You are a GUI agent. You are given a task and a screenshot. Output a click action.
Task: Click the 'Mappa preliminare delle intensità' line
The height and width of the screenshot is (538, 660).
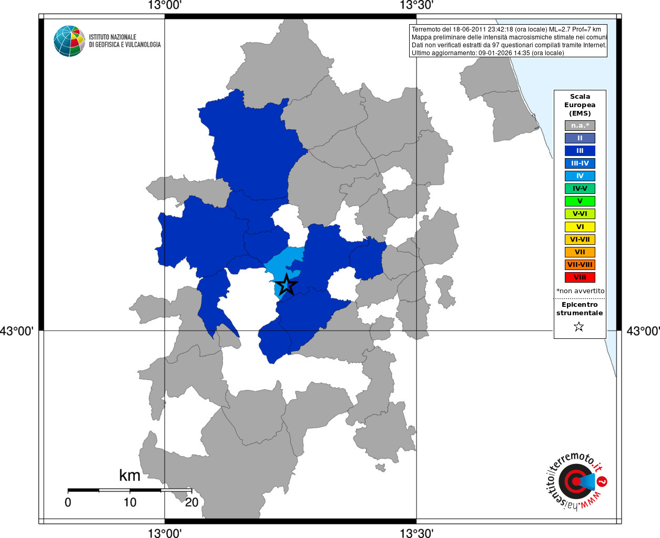509,37
